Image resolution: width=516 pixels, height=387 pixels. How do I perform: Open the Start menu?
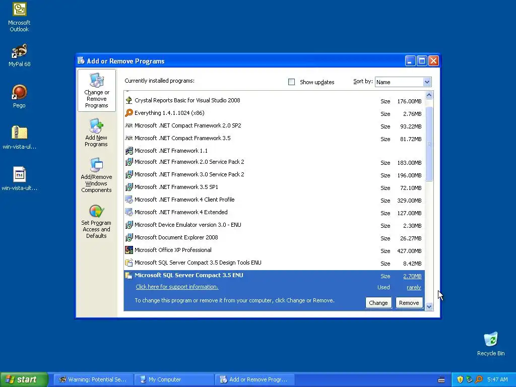point(24,379)
